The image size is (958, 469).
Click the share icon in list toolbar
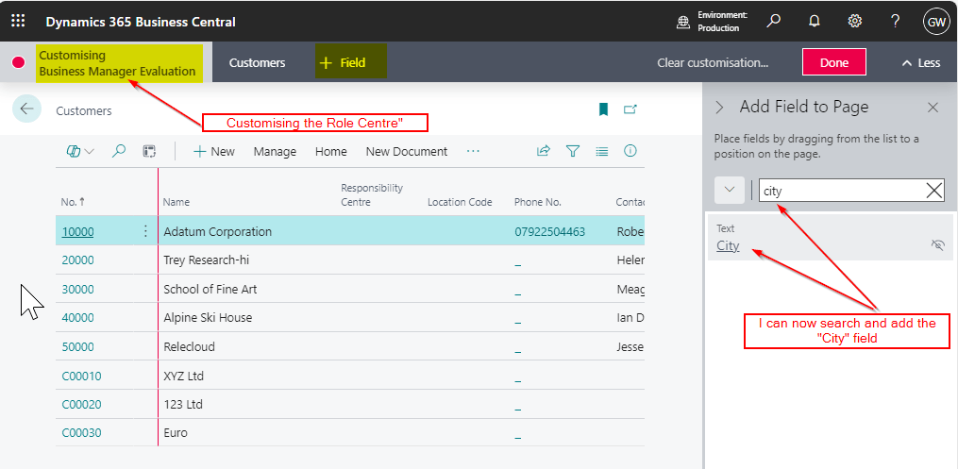544,151
